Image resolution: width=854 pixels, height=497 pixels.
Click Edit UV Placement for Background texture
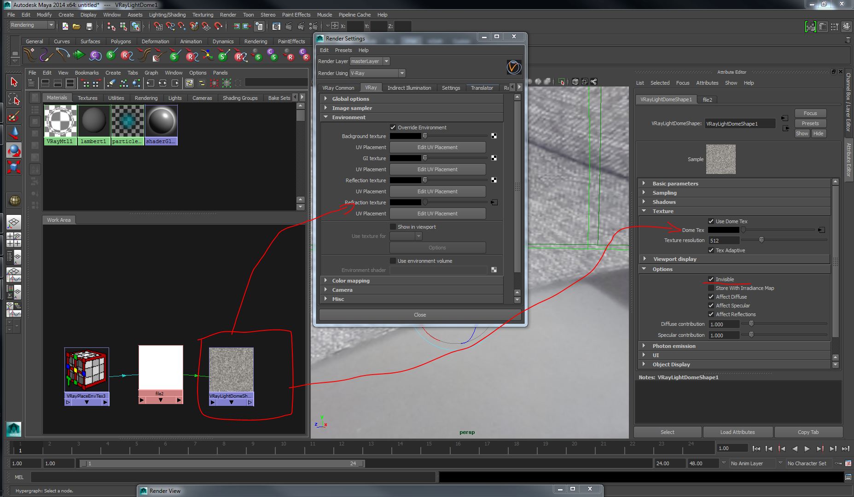click(437, 147)
